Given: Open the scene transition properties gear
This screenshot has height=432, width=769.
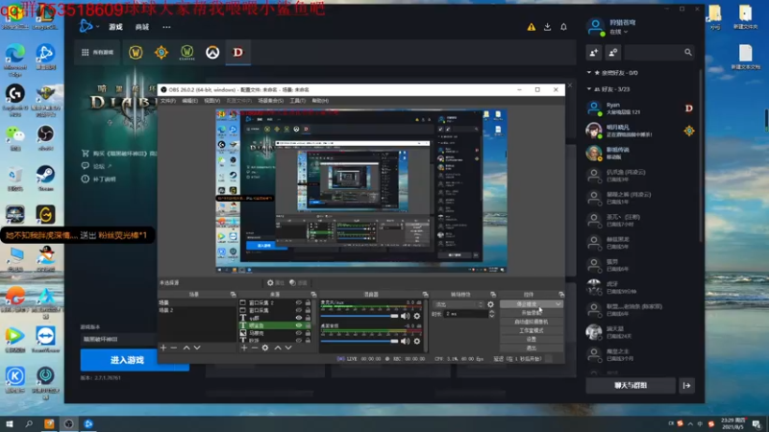Looking at the screenshot, I should (x=490, y=304).
